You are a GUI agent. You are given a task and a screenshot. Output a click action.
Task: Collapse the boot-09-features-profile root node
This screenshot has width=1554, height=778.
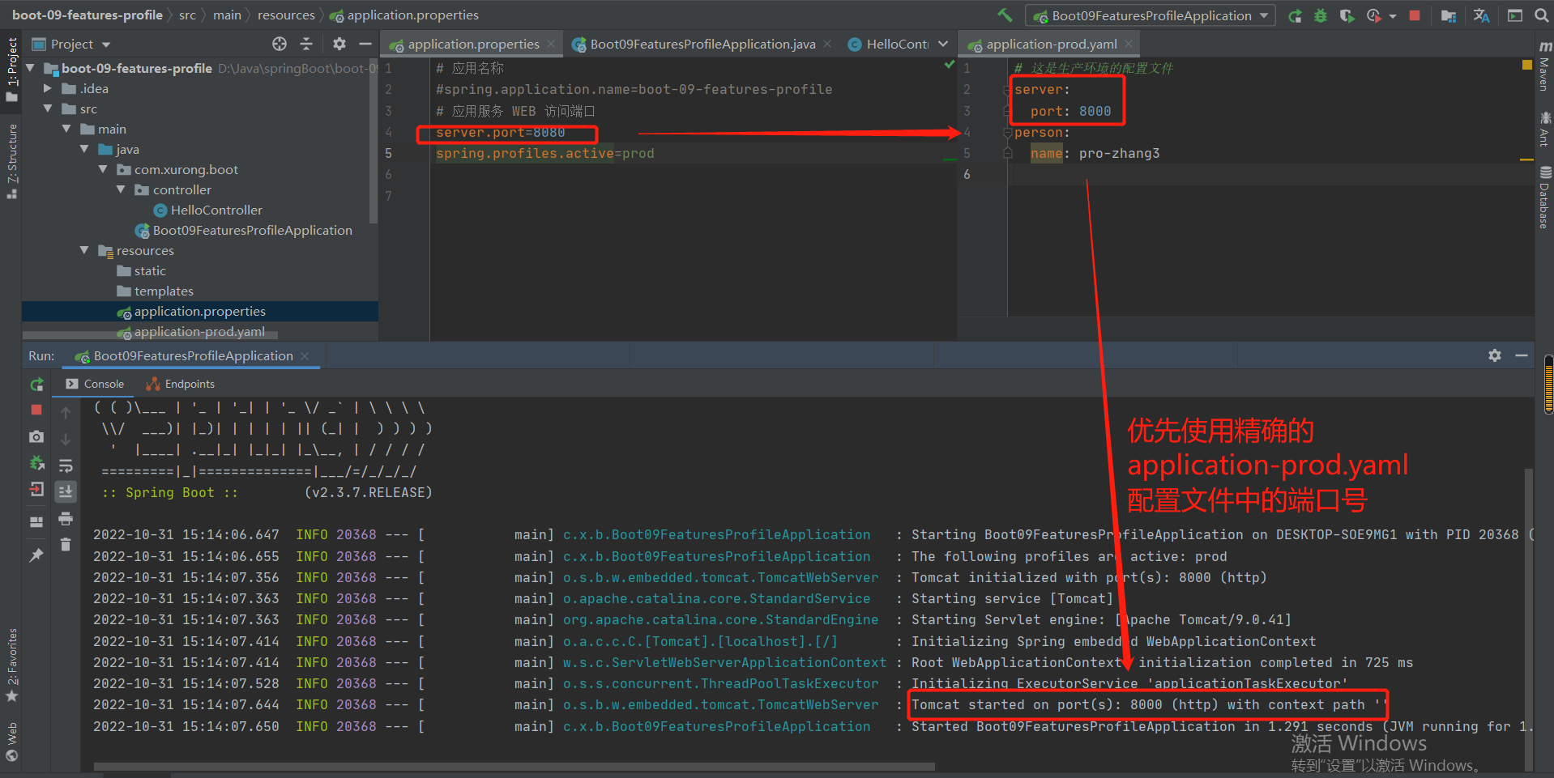(31, 68)
